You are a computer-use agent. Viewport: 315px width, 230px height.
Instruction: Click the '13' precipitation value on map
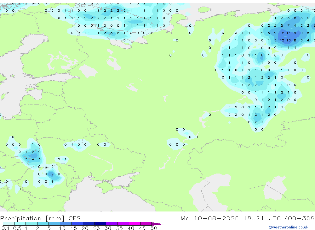point(289,40)
